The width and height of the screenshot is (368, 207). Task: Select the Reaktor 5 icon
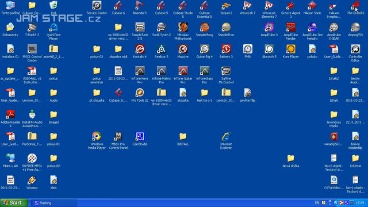[x=162, y=49]
